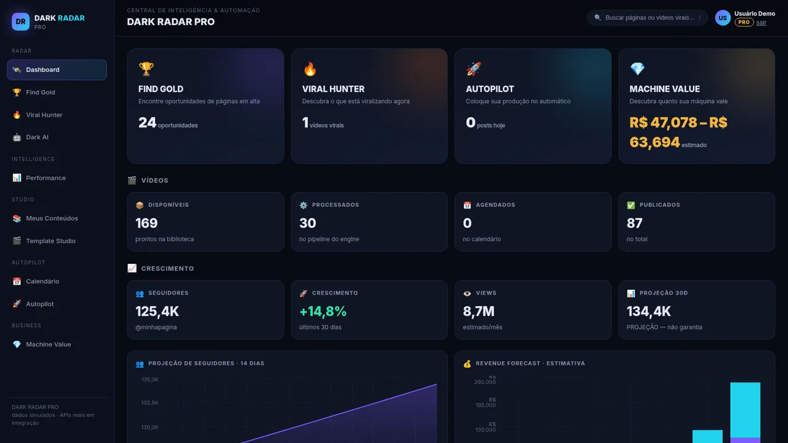788x443 pixels.
Task: Click the people icon next to Seguidores
Action: point(140,293)
